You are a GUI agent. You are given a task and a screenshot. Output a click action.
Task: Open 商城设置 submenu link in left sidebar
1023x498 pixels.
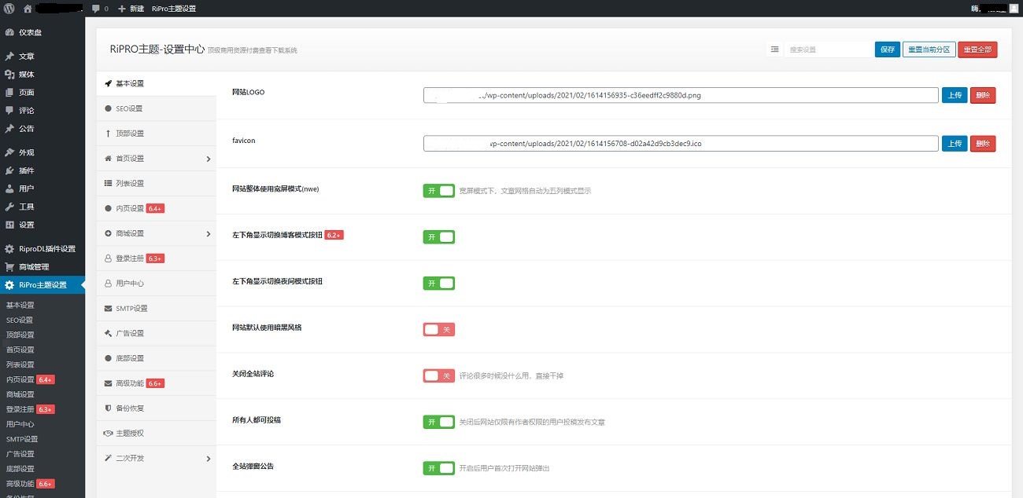(x=20, y=394)
